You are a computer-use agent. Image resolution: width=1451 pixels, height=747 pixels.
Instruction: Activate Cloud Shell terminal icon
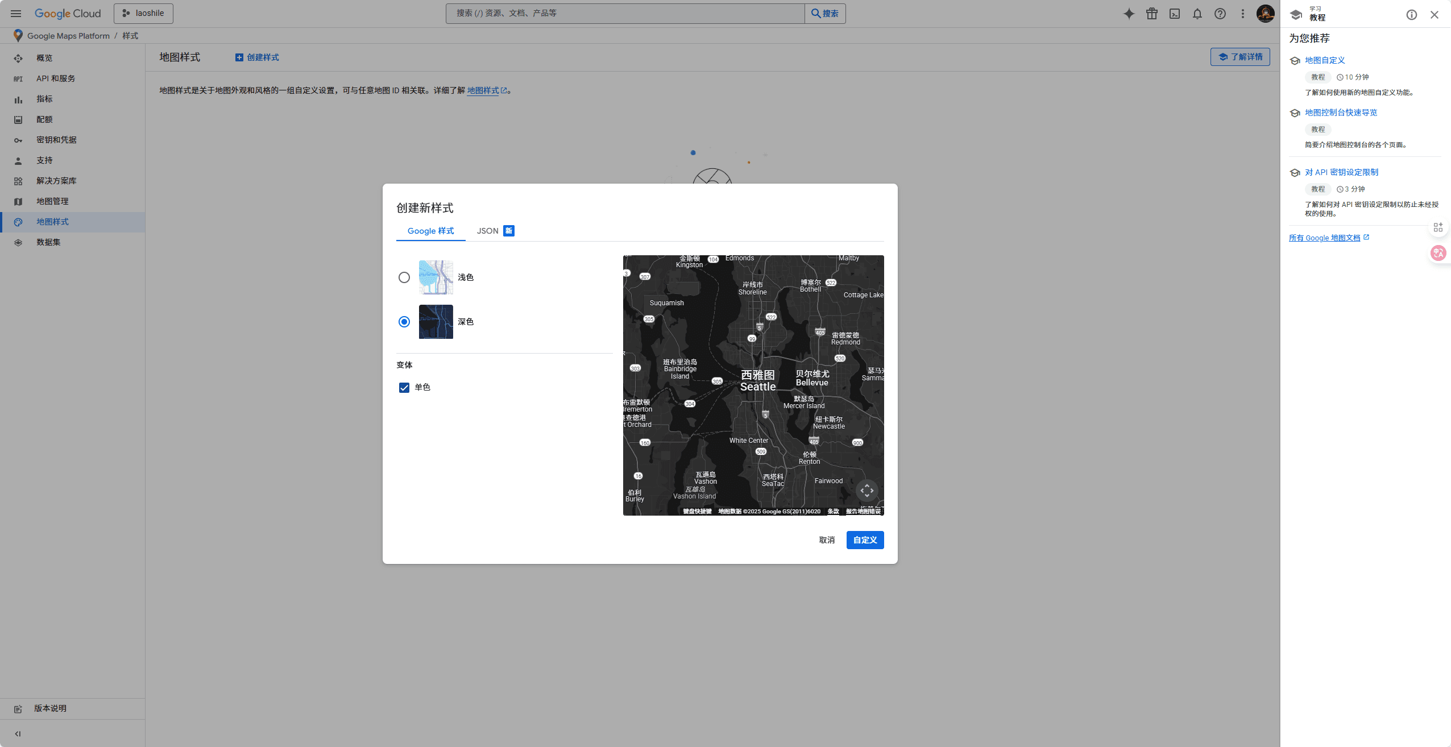1175,14
